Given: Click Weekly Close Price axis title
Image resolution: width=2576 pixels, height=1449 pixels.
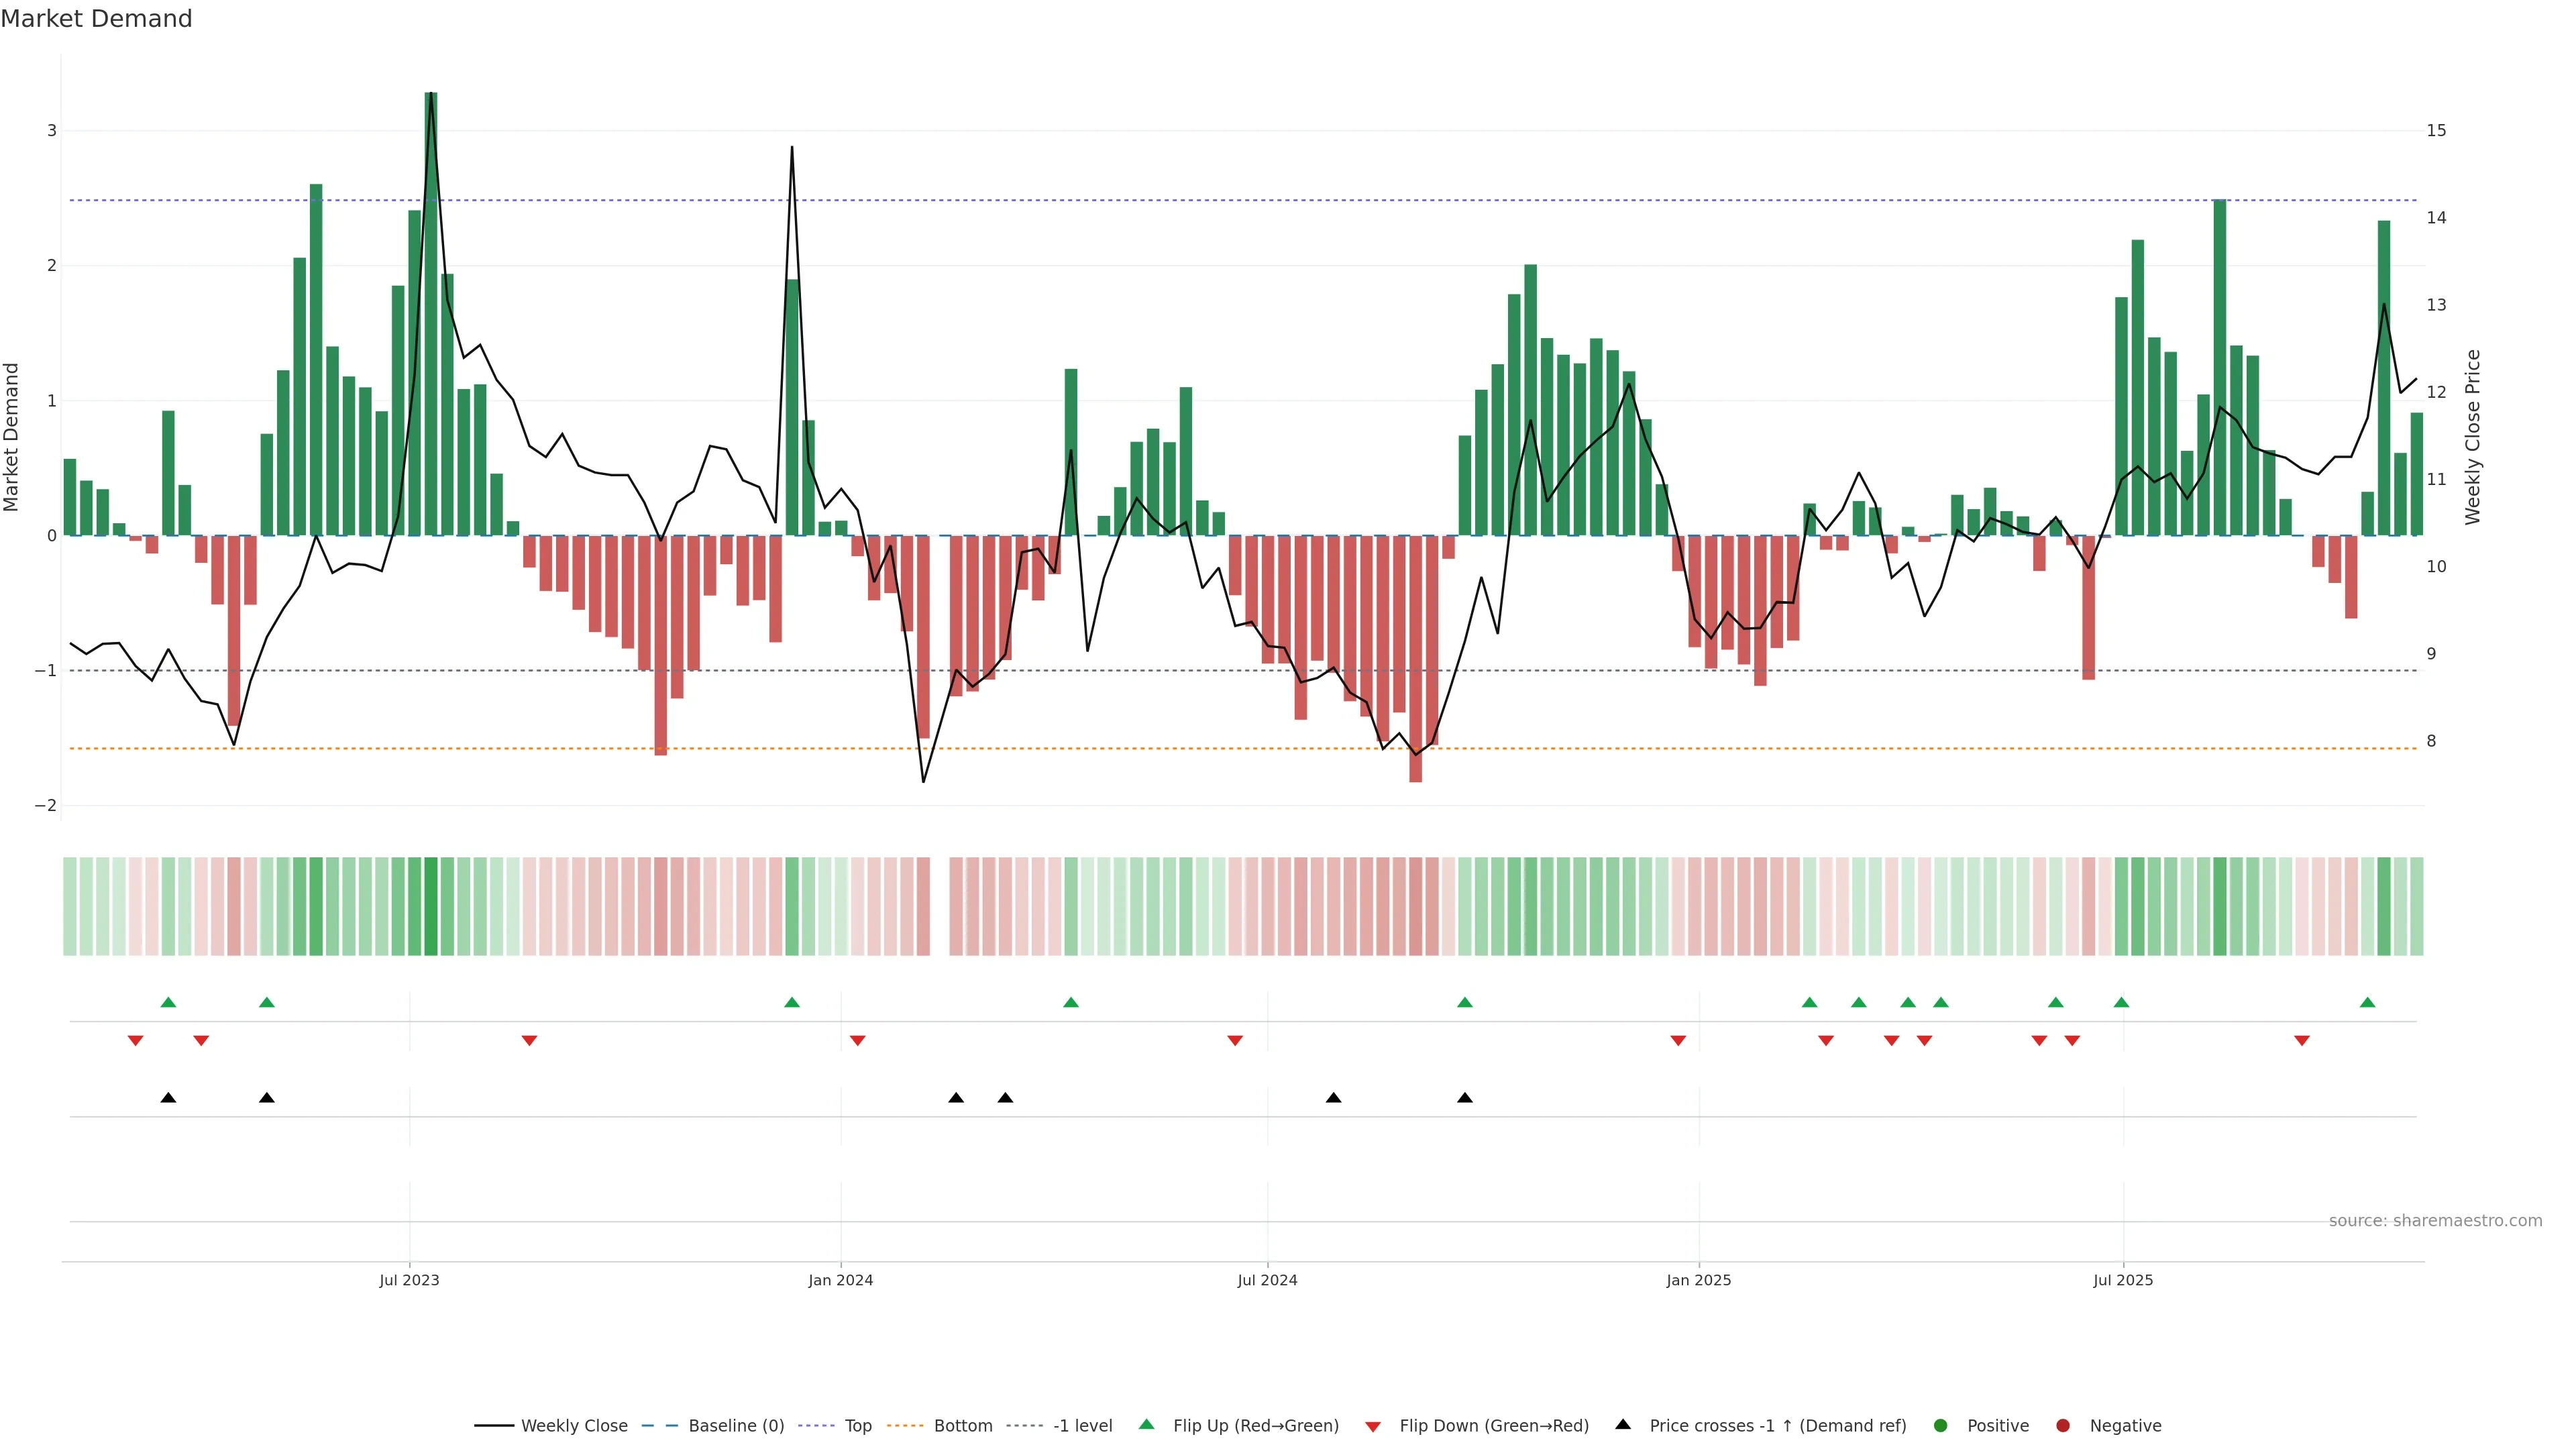Looking at the screenshot, I should (x=2473, y=437).
